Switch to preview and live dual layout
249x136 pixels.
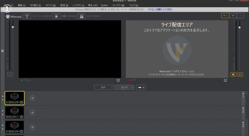point(225,16)
